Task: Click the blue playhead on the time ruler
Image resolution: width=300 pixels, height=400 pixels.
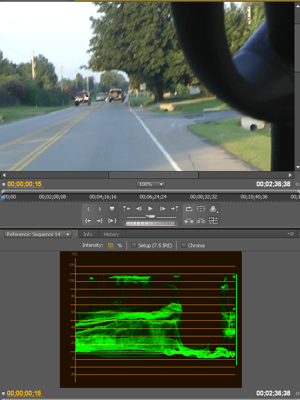Action: pyautogui.click(x=3, y=198)
